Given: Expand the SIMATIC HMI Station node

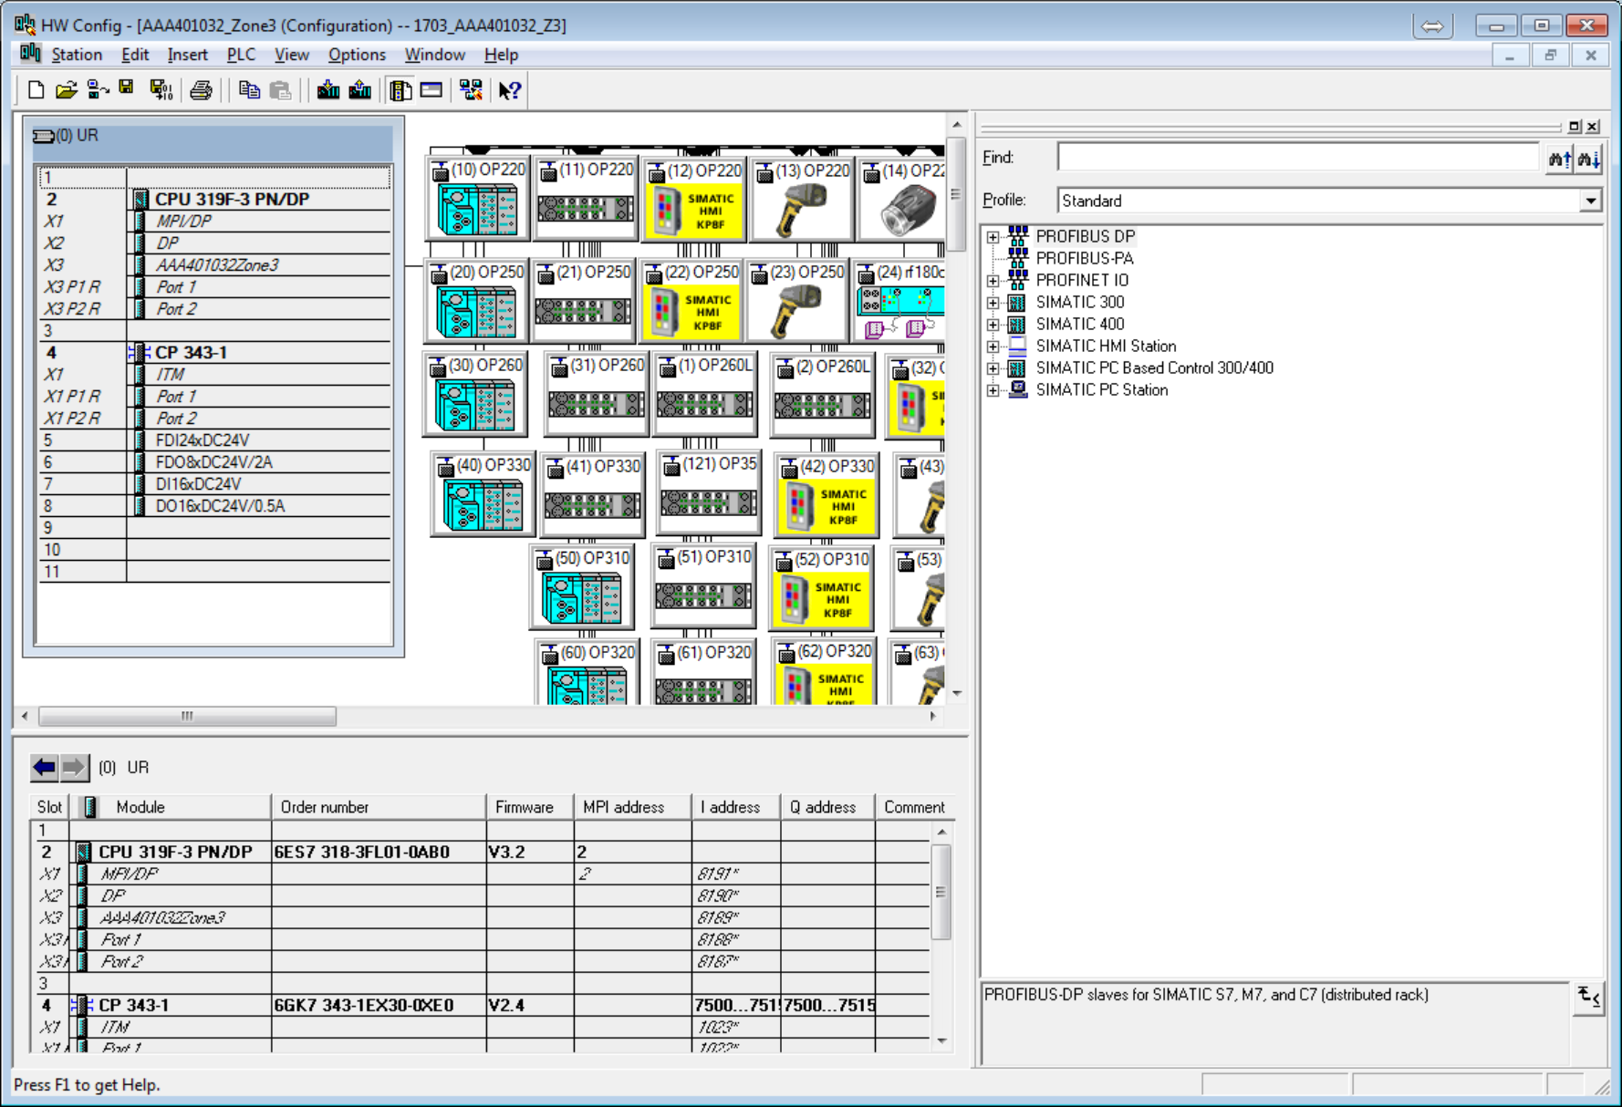Looking at the screenshot, I should pos(993,346).
